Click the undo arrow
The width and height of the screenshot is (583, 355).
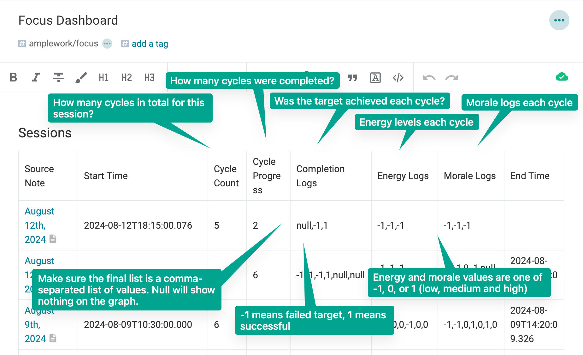pyautogui.click(x=429, y=78)
